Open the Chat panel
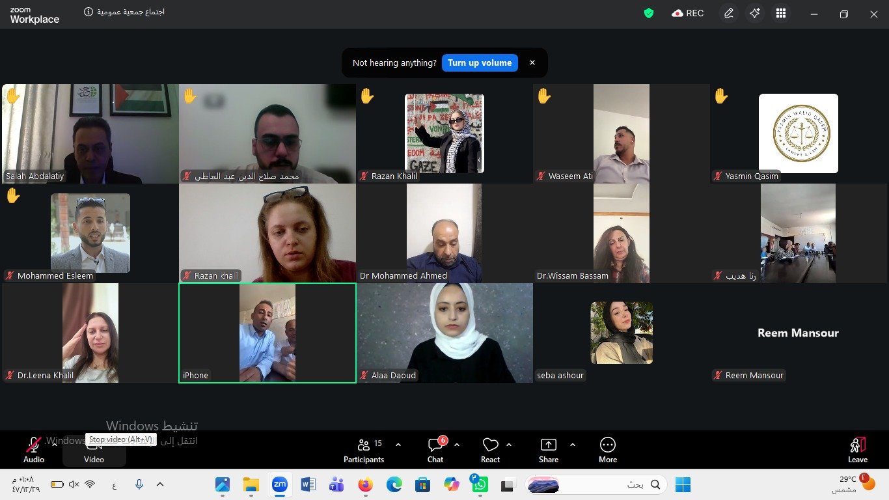The width and height of the screenshot is (889, 500). pos(435,451)
